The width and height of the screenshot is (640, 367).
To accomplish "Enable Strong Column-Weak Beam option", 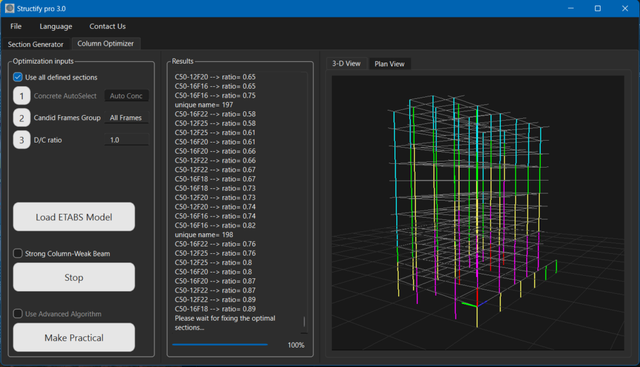I will coord(18,253).
